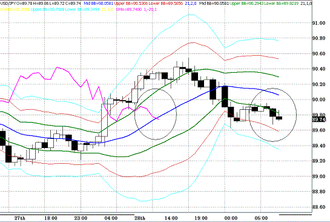The image size is (330, 222).
Task: Click the yellow '21,3,0' parameter text
Action: 107,10
